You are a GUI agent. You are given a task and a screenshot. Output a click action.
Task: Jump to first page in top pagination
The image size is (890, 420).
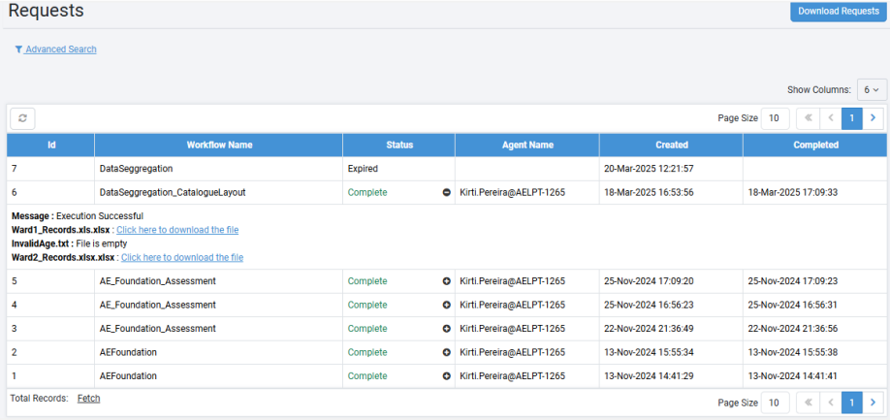coord(807,118)
